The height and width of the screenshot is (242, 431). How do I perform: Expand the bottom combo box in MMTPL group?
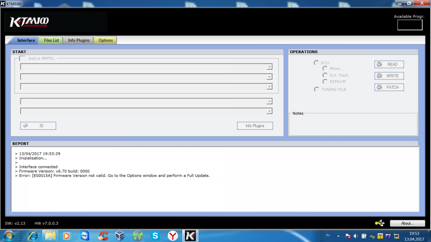pos(269,87)
